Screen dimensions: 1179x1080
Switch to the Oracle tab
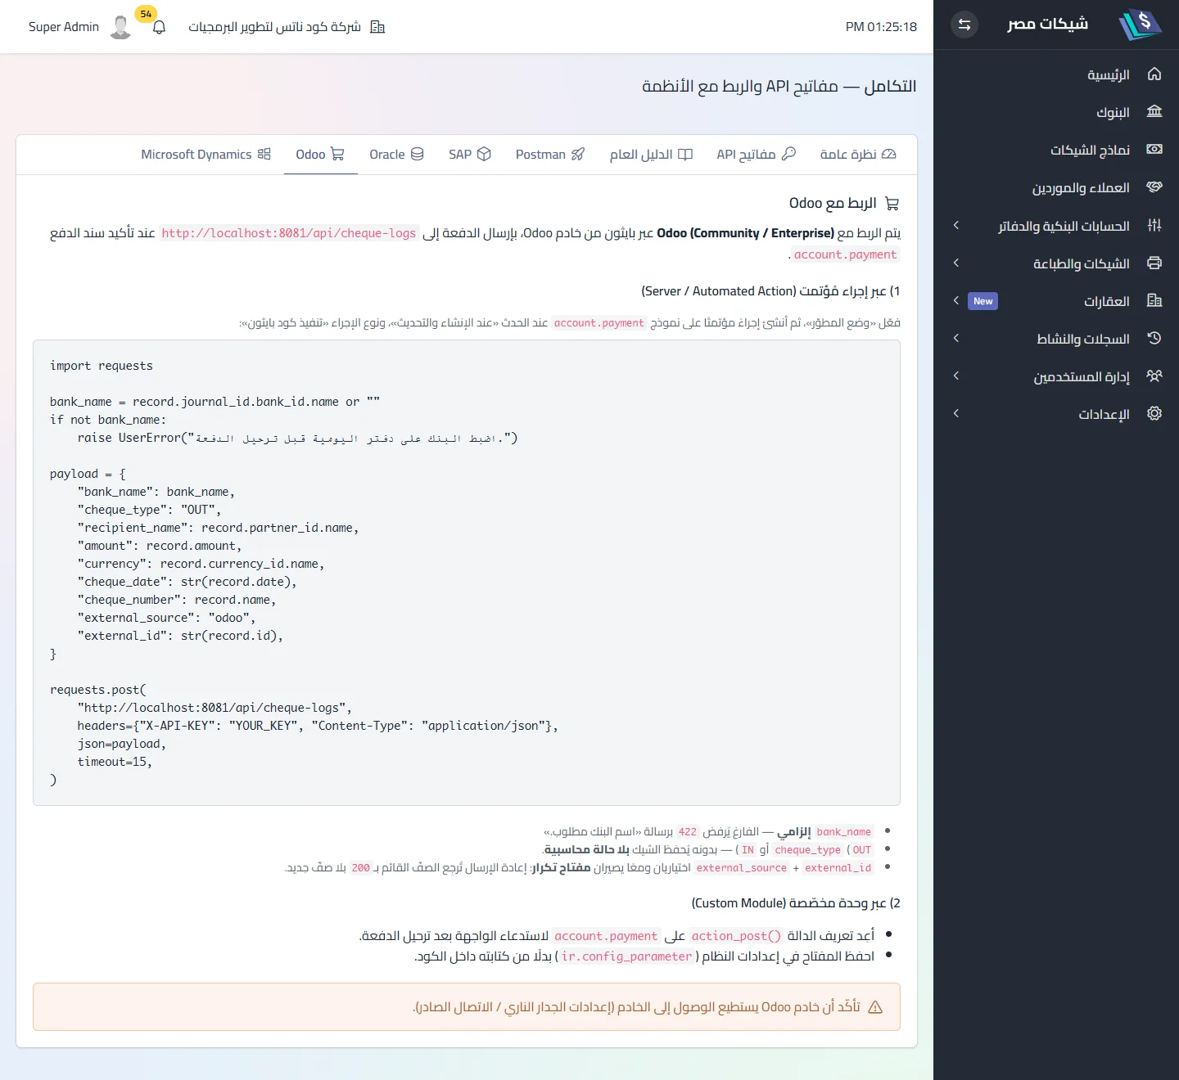point(396,154)
